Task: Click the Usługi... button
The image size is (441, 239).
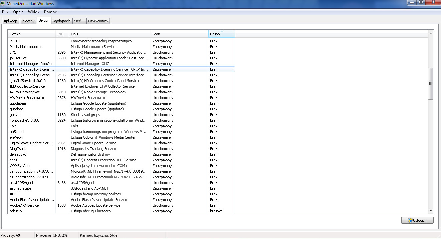Action: [x=417, y=220]
